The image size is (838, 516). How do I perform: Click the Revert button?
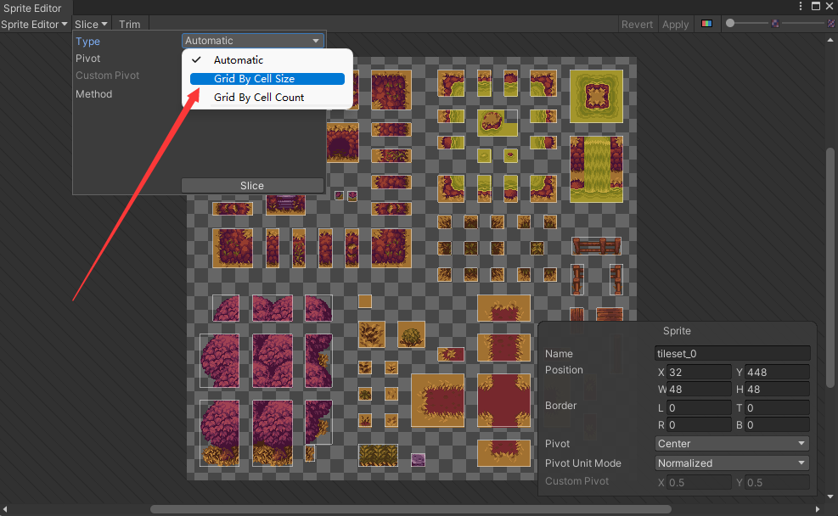tap(637, 24)
